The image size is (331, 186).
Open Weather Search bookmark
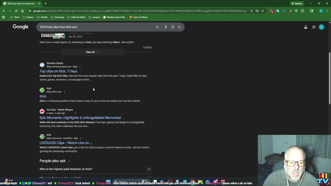(115, 17)
